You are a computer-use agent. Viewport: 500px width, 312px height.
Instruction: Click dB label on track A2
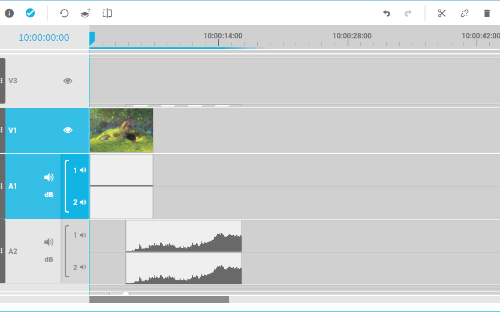[49, 259]
